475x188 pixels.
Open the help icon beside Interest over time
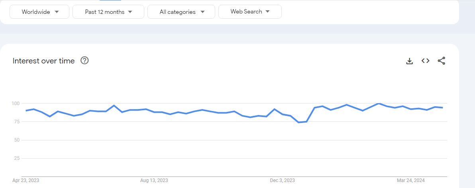click(84, 61)
